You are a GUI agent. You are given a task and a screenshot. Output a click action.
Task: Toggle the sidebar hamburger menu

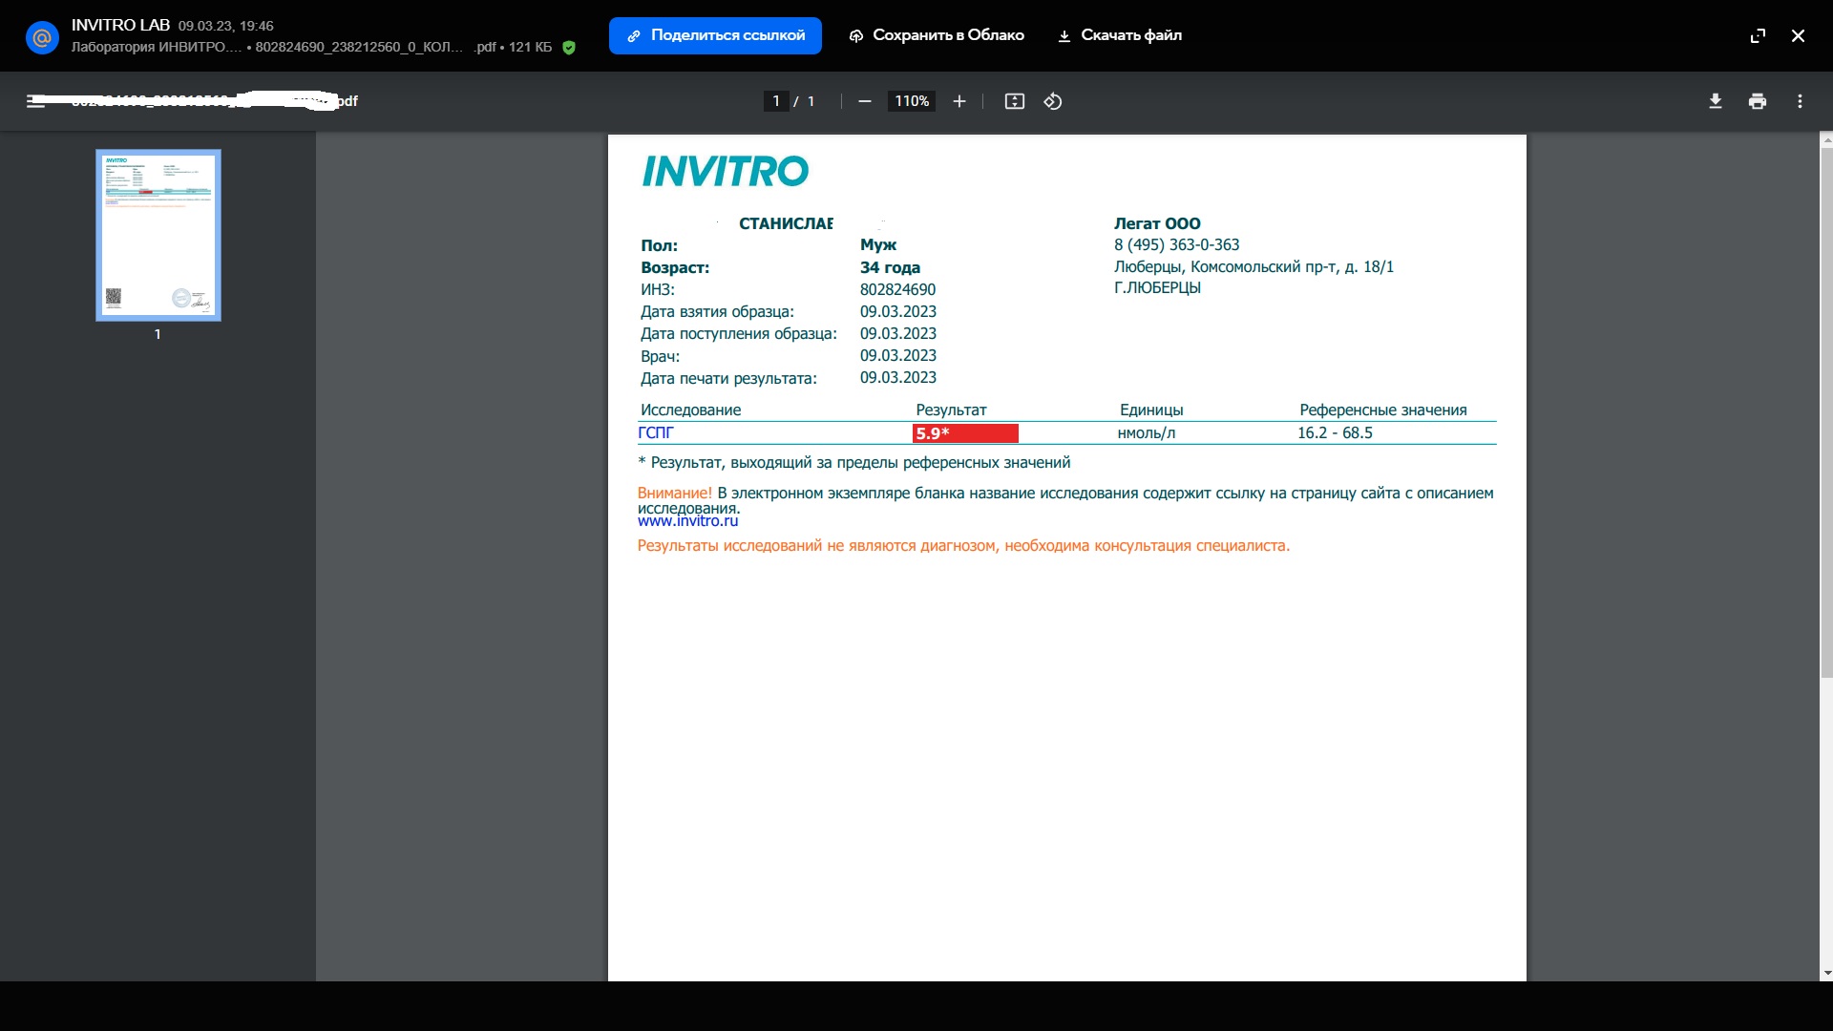click(35, 101)
